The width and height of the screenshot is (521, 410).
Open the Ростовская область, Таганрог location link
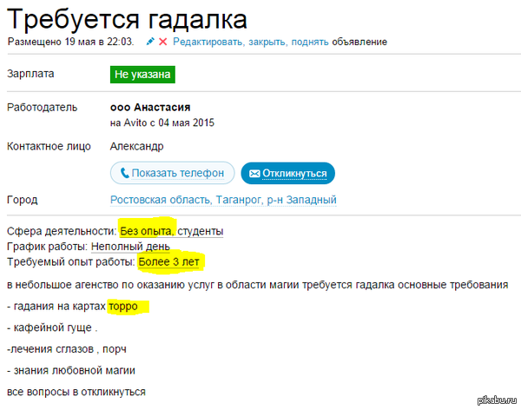[223, 200]
